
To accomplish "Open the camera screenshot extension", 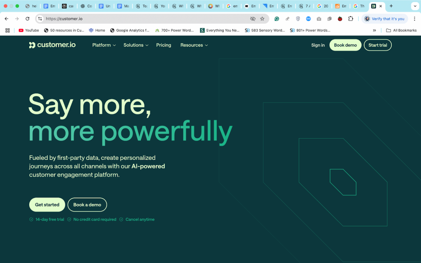I will click(x=319, y=18).
